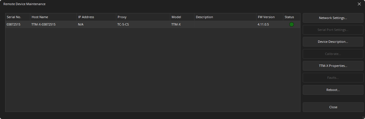This screenshot has height=119, width=365.
Task: Click the Close button at bottom
Action: coord(333,107)
